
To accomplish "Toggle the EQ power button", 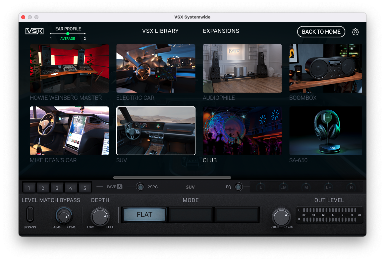I will (x=238, y=187).
